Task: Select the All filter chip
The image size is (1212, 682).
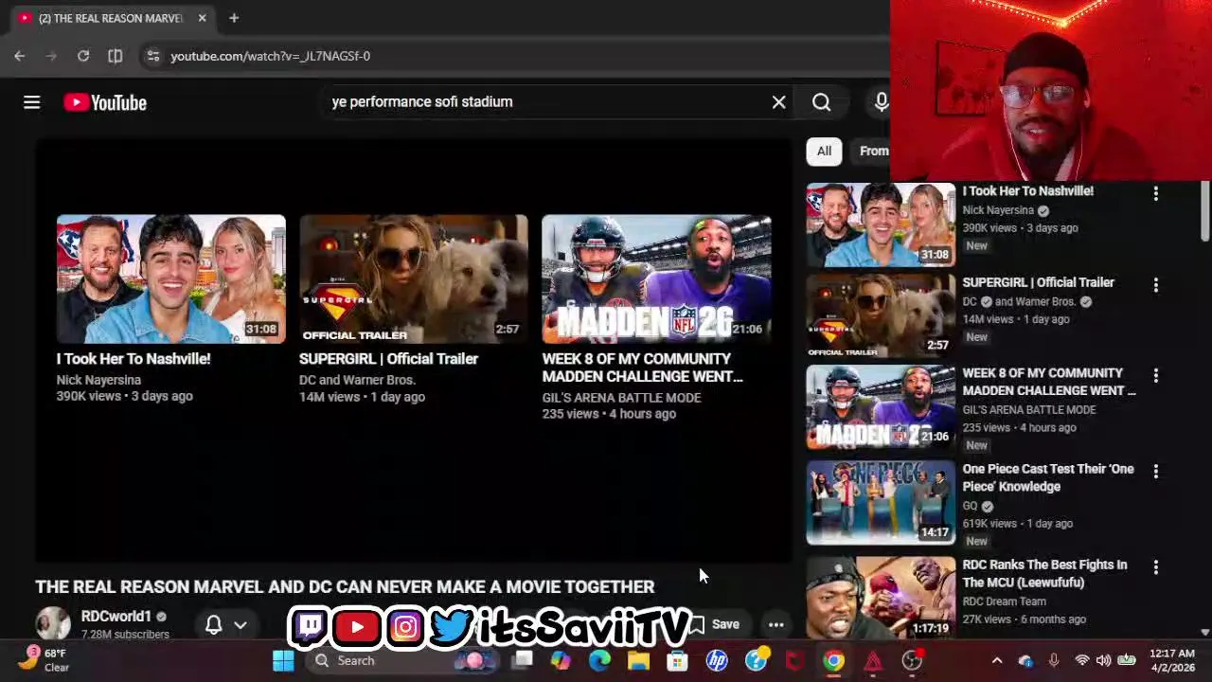Action: [824, 151]
